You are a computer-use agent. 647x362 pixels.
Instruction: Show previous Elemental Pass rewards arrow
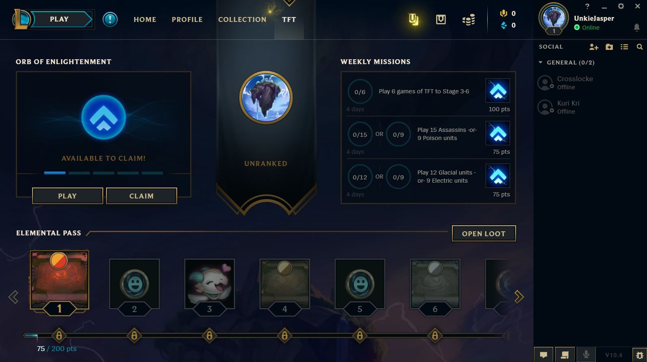point(13,297)
